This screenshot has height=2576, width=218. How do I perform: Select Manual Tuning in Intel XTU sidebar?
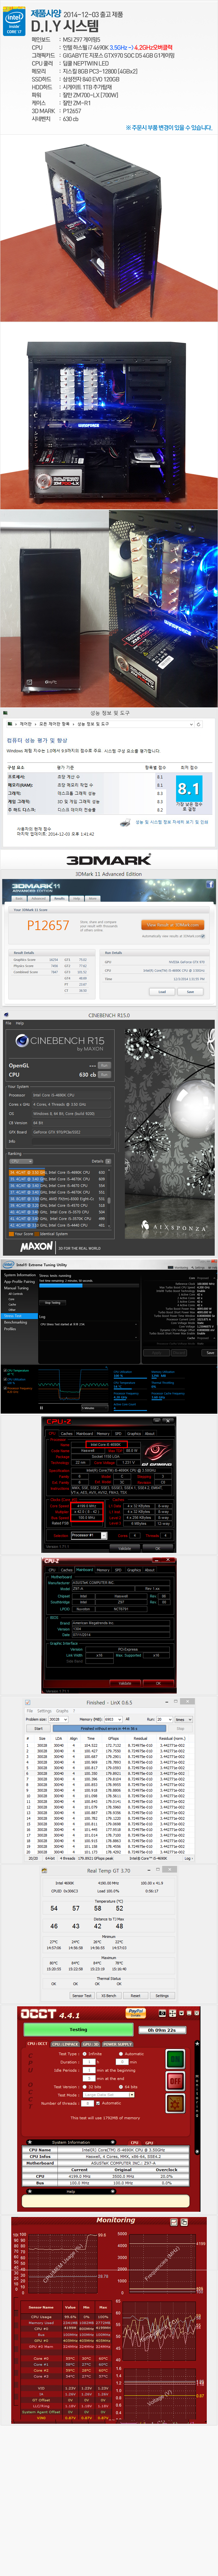[x=16, y=1288]
